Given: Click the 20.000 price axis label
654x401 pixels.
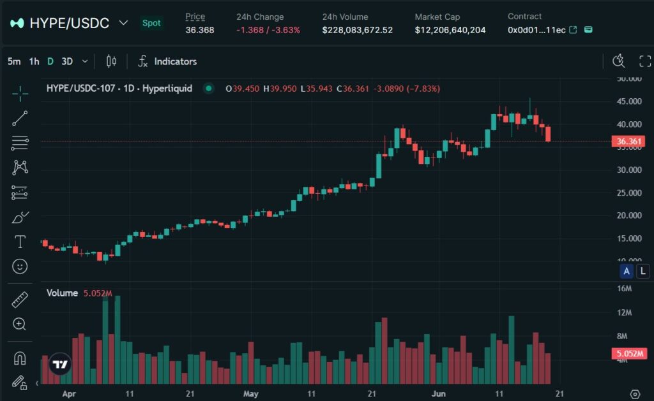Looking at the screenshot, I should click(629, 215).
